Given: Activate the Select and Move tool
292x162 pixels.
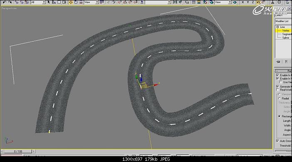Looking at the screenshot, I should point(71,2).
